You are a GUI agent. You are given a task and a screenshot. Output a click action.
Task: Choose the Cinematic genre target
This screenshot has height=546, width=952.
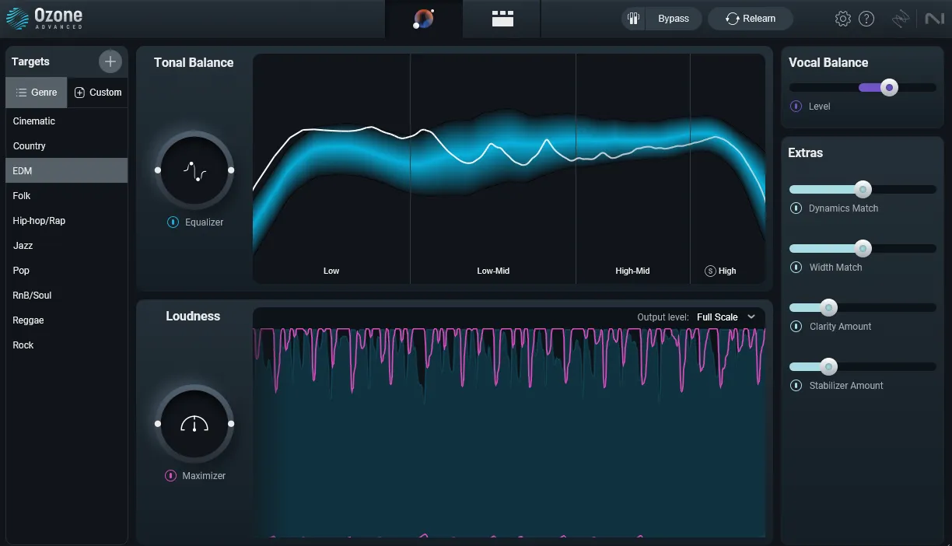click(x=67, y=121)
